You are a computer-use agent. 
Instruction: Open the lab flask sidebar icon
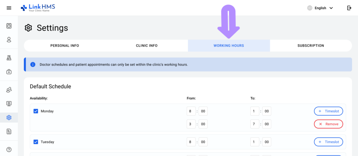9,58
